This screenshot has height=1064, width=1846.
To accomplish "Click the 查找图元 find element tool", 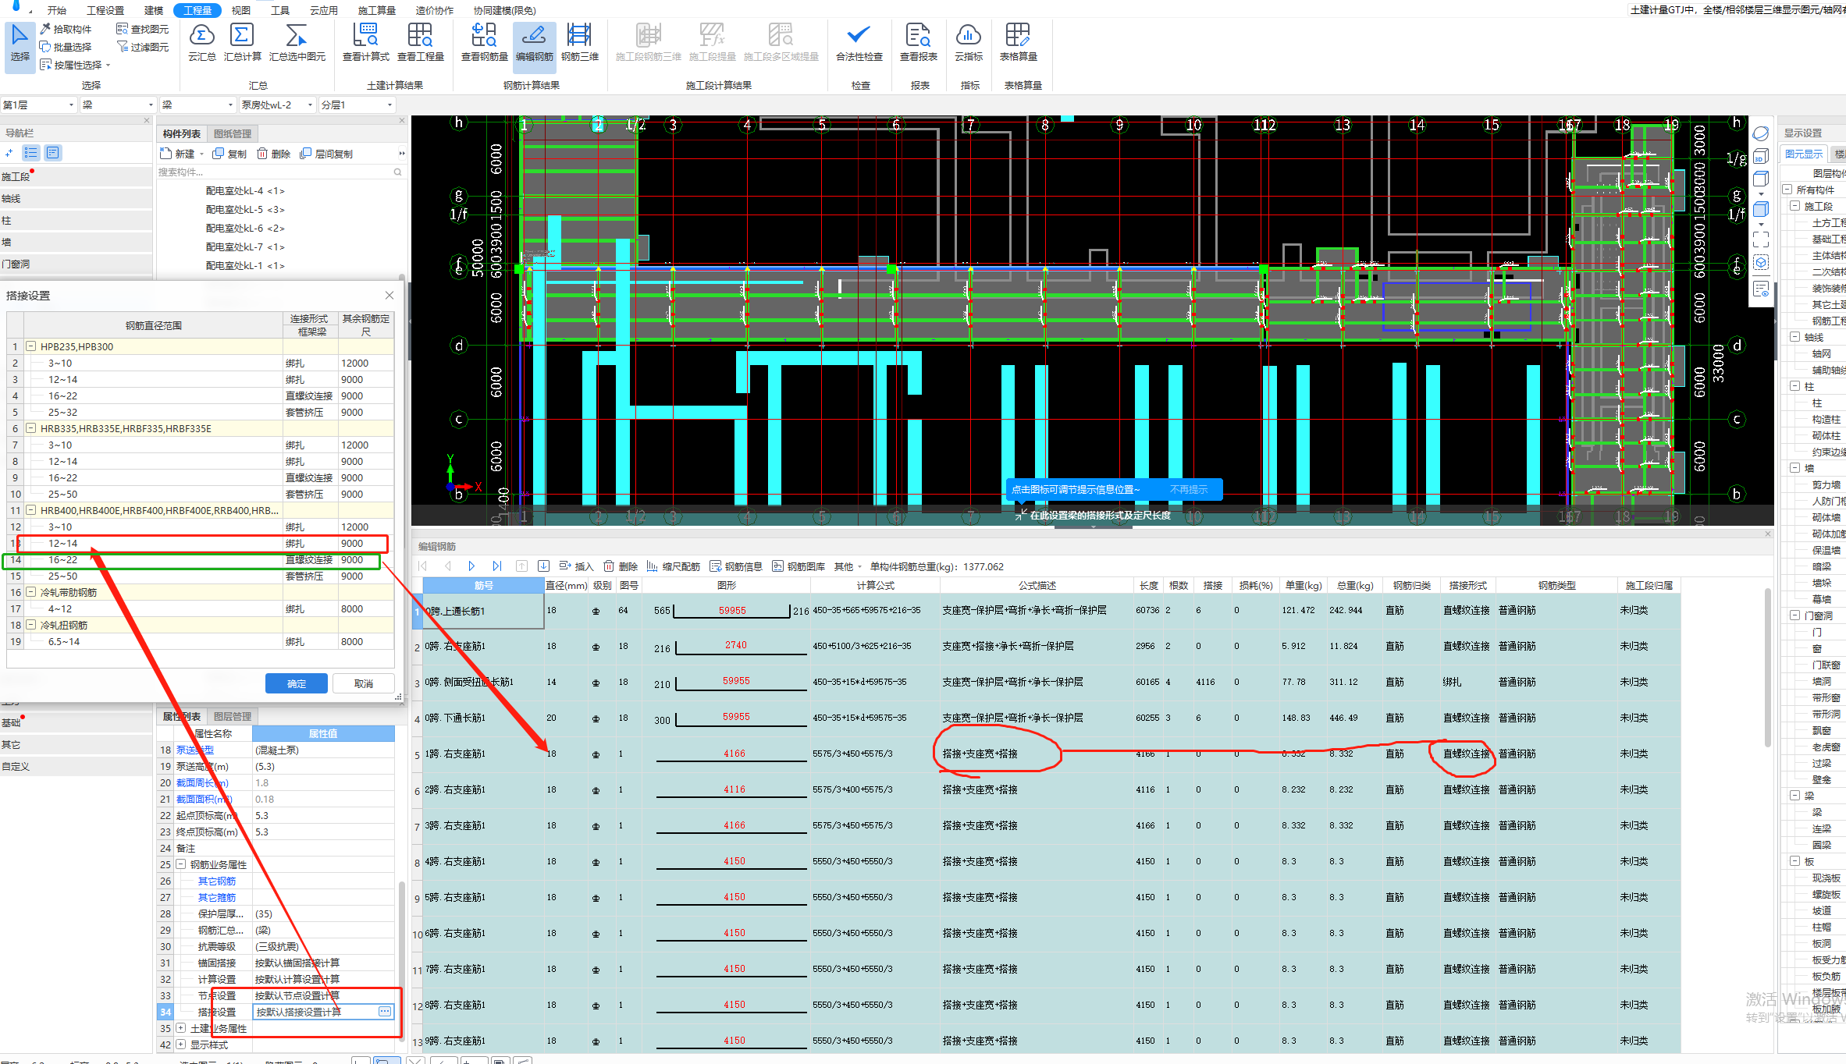I will click(x=142, y=29).
